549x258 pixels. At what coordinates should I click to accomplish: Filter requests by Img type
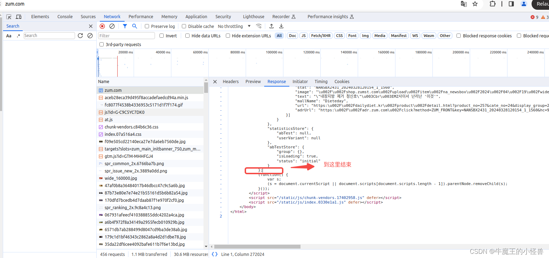365,36
